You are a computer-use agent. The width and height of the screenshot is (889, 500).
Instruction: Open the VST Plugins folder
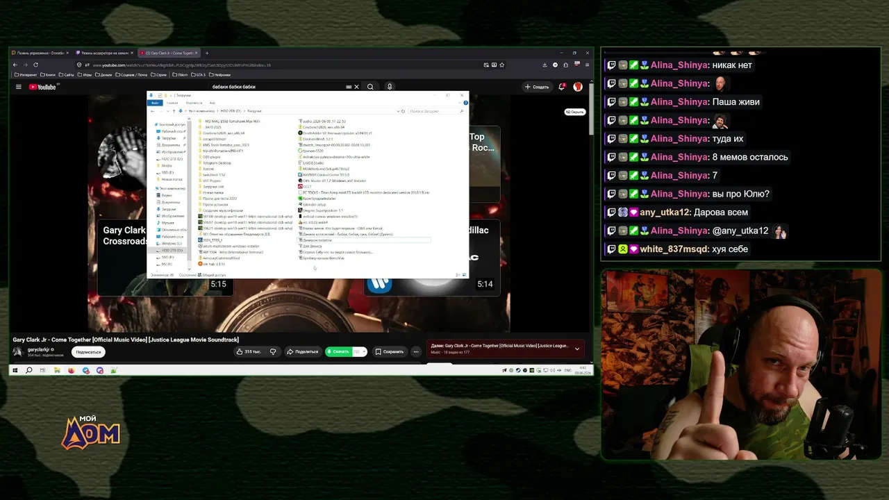[211, 181]
